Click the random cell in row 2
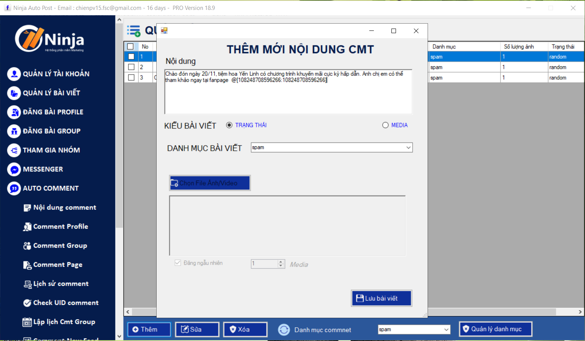585x341 pixels. 566,67
